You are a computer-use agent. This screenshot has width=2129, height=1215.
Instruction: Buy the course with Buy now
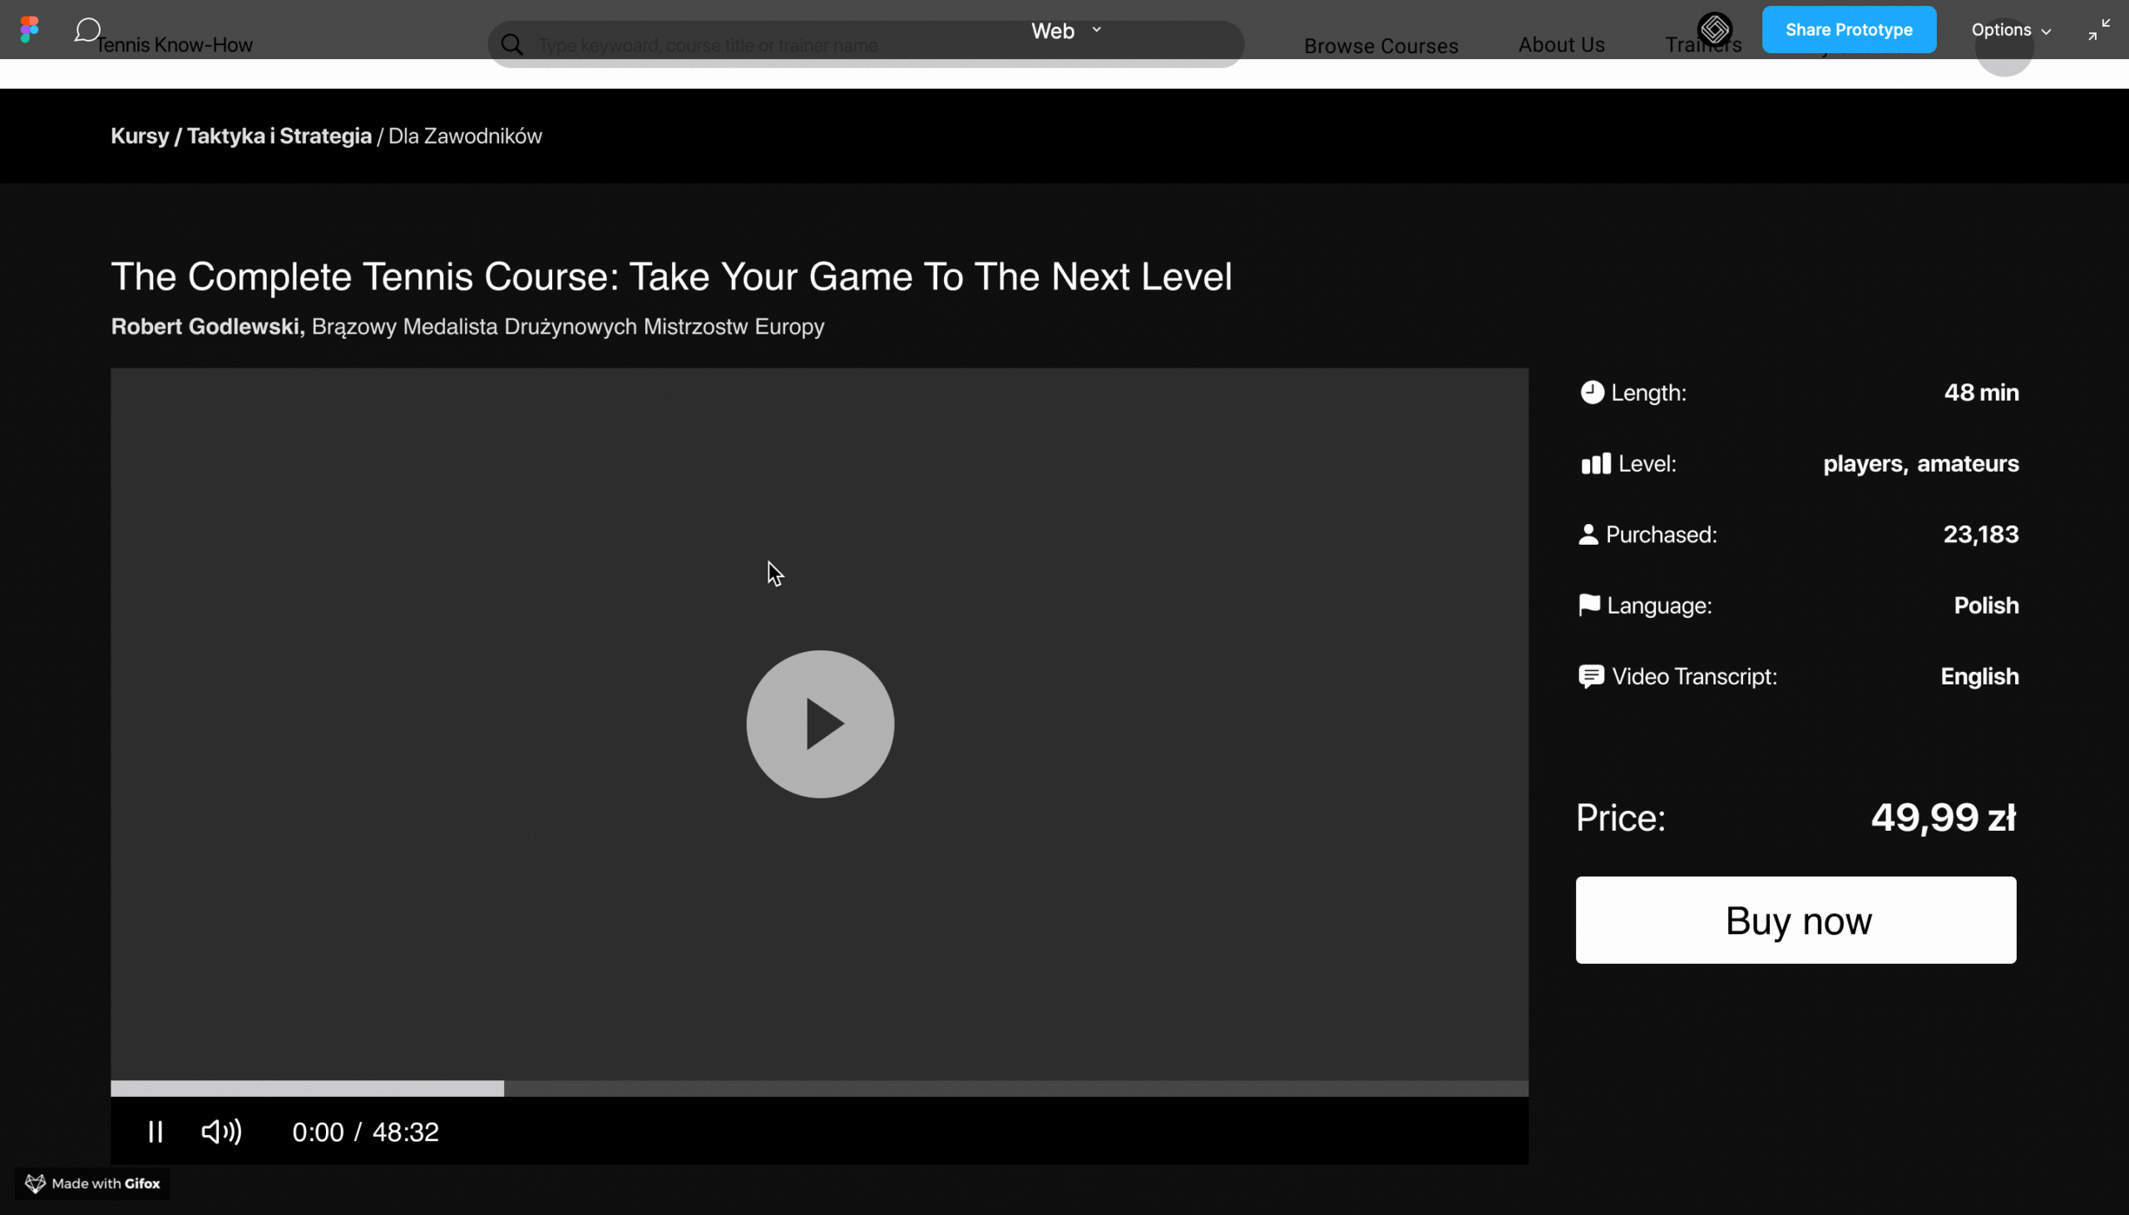point(1796,920)
